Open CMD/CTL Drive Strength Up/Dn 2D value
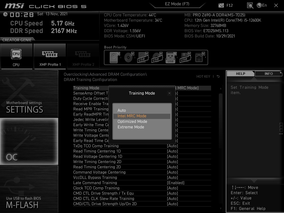This screenshot has height=213, width=284. (173, 204)
